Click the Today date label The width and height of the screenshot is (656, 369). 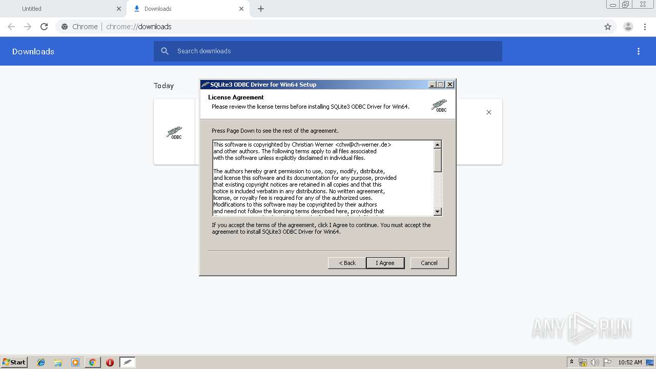[x=163, y=86]
